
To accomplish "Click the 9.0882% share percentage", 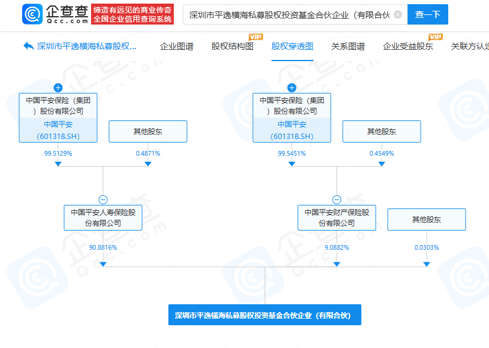I will pyautogui.click(x=337, y=247).
